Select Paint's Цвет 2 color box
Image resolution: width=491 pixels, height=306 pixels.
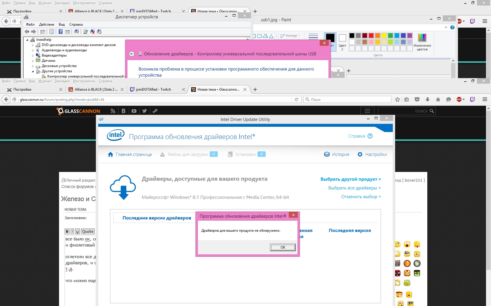point(342,42)
